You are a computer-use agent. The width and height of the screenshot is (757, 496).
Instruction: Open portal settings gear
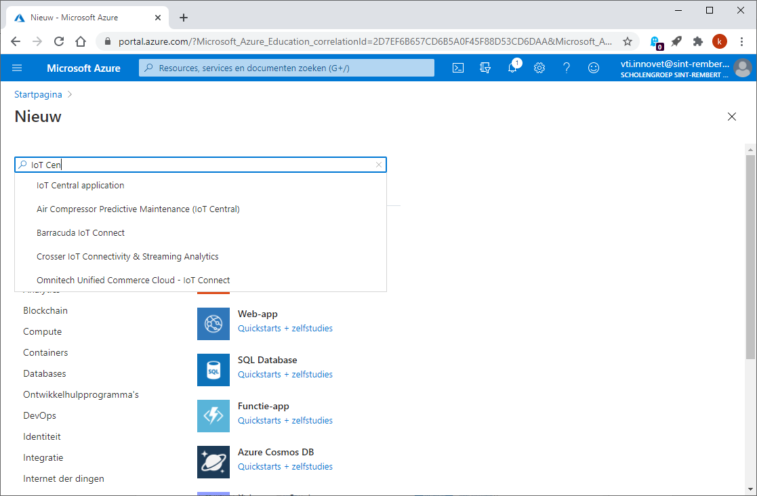tap(539, 68)
